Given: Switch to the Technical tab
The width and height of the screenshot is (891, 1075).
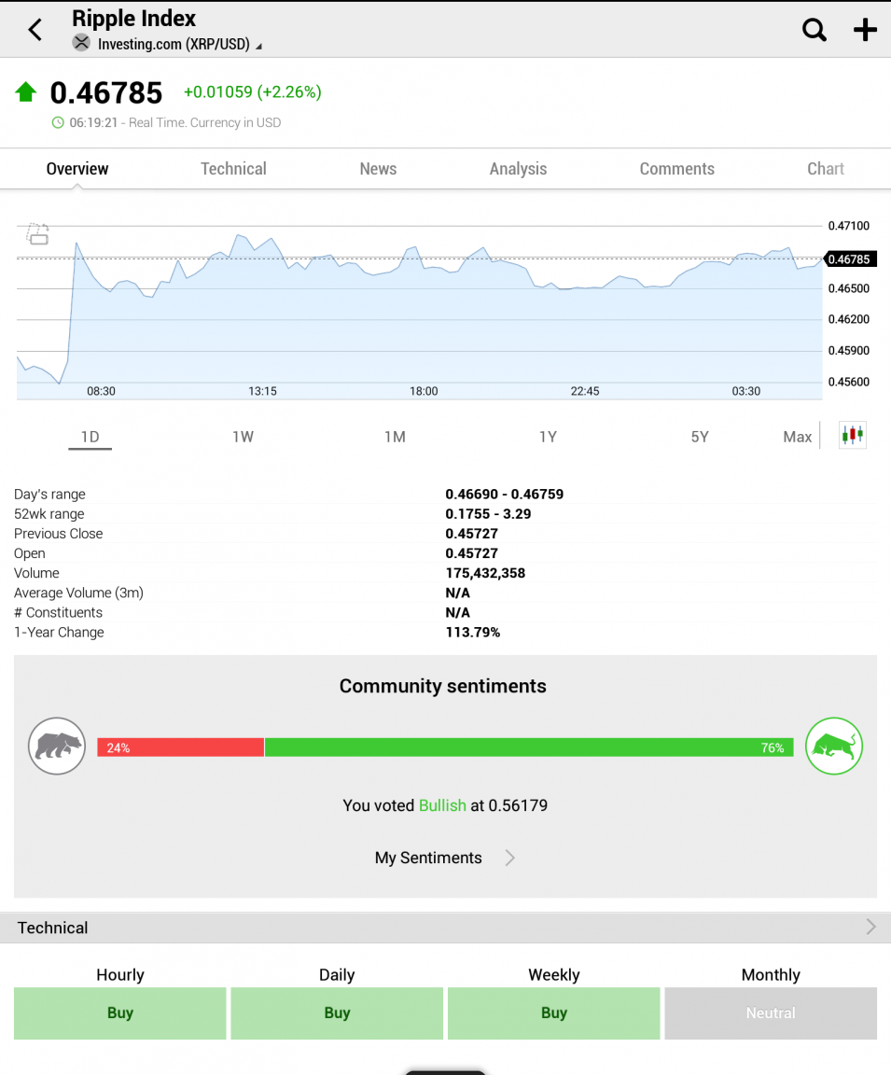Looking at the screenshot, I should pyautogui.click(x=233, y=169).
